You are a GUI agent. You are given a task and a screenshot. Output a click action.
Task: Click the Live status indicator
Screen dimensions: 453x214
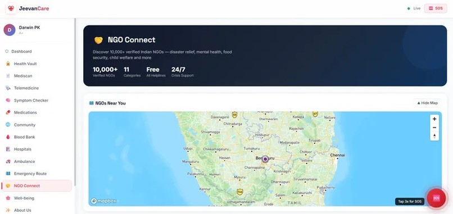tap(414, 8)
